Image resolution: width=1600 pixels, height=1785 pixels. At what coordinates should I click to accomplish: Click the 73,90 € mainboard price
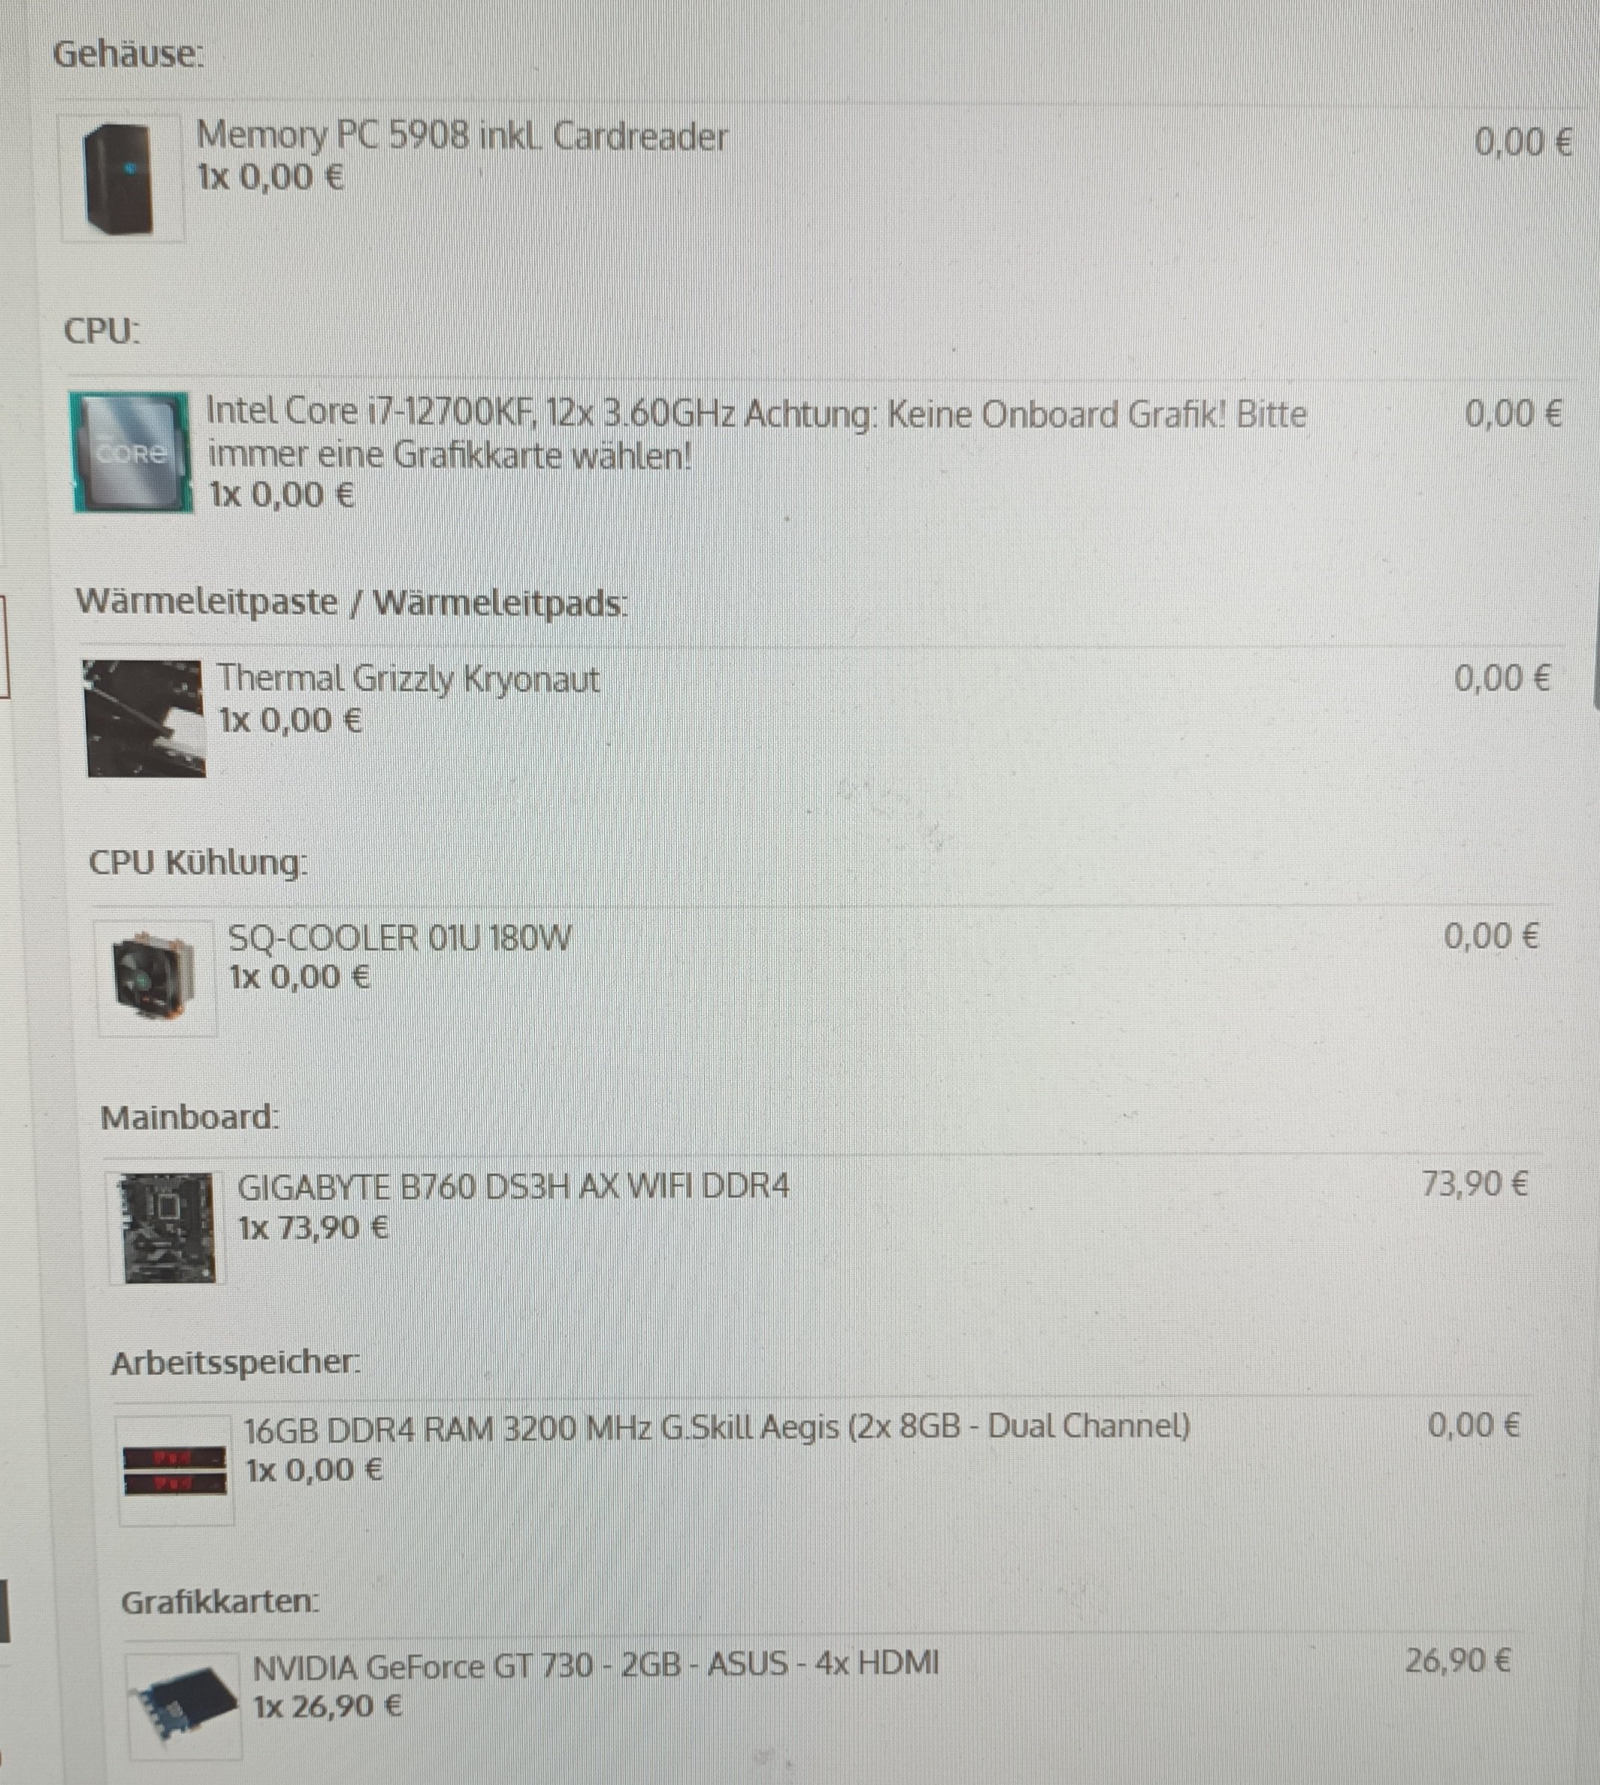click(1475, 1185)
